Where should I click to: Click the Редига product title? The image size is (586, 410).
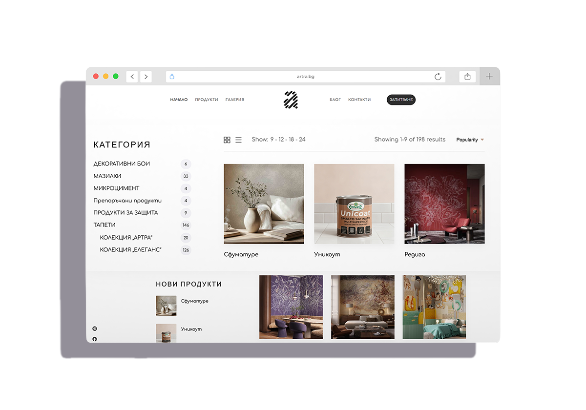pyautogui.click(x=415, y=255)
